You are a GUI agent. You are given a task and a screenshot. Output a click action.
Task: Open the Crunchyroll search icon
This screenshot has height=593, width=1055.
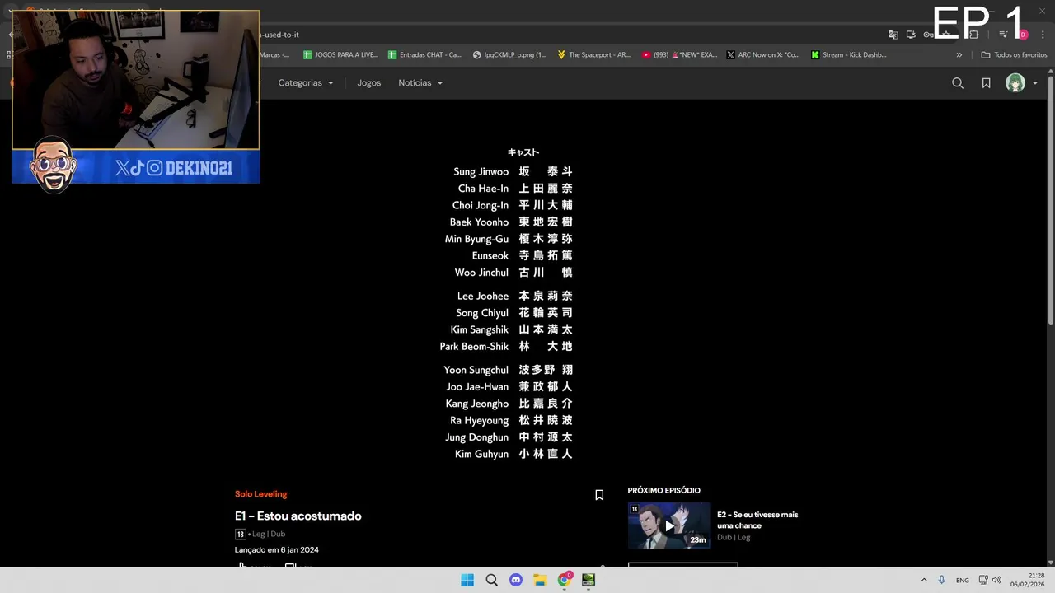coord(958,83)
